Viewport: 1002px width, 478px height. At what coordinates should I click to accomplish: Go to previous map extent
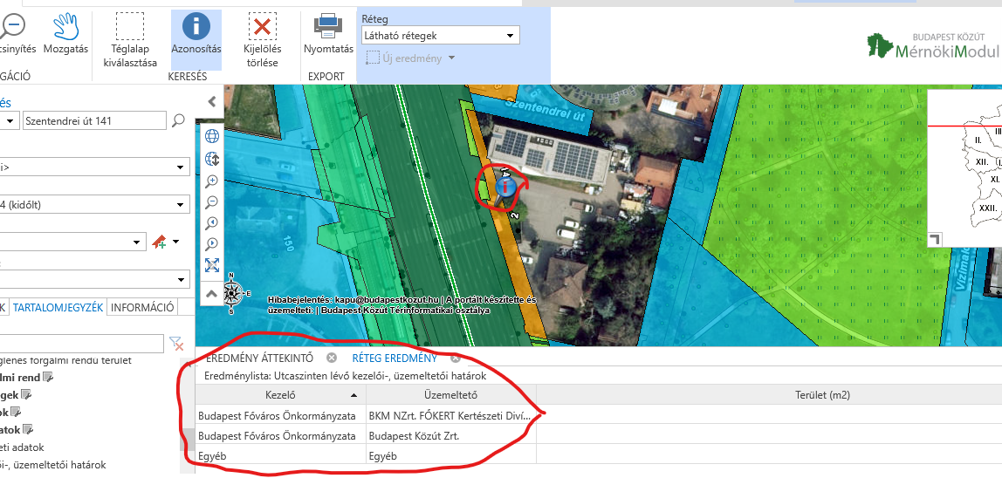(x=211, y=223)
